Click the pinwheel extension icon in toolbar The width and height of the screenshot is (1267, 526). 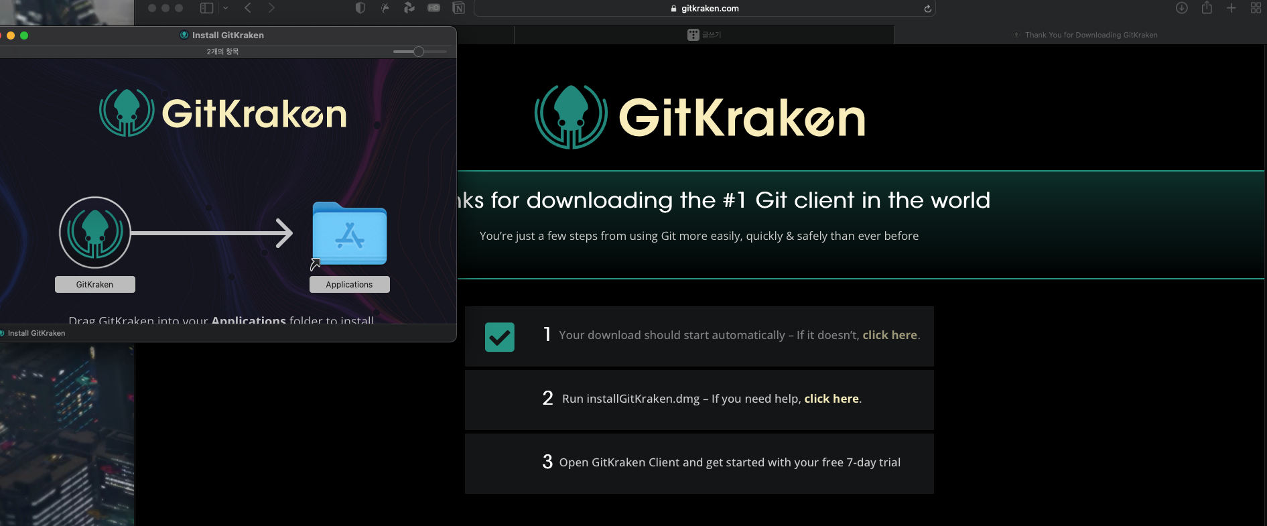(x=409, y=8)
